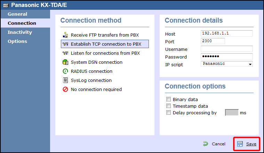Click the RADIUS connection icon

[x=65, y=71]
